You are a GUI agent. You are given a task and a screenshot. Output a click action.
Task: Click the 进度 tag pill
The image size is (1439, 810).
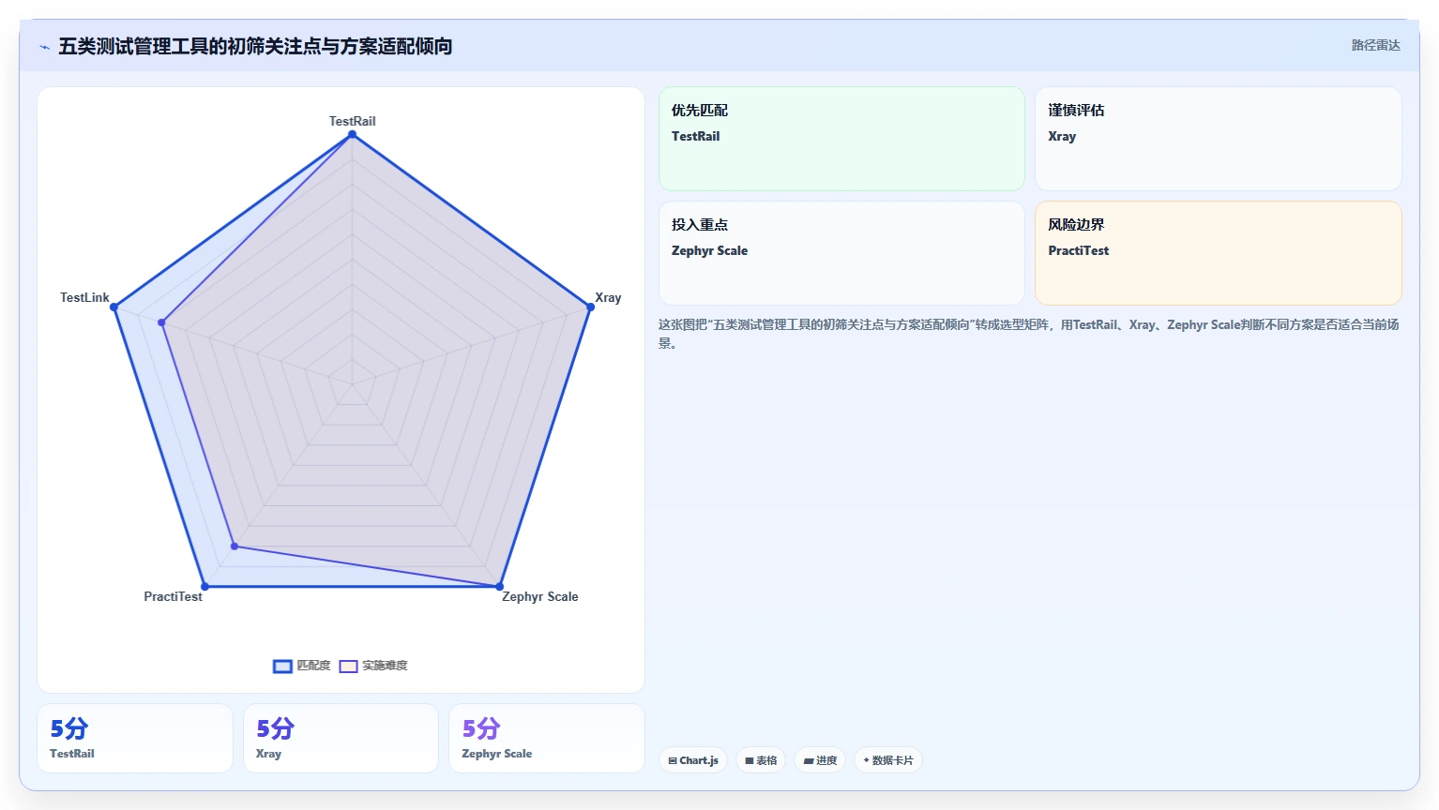820,760
